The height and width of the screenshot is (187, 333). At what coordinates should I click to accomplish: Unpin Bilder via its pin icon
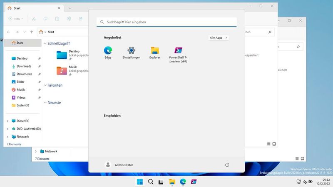pos(39,82)
